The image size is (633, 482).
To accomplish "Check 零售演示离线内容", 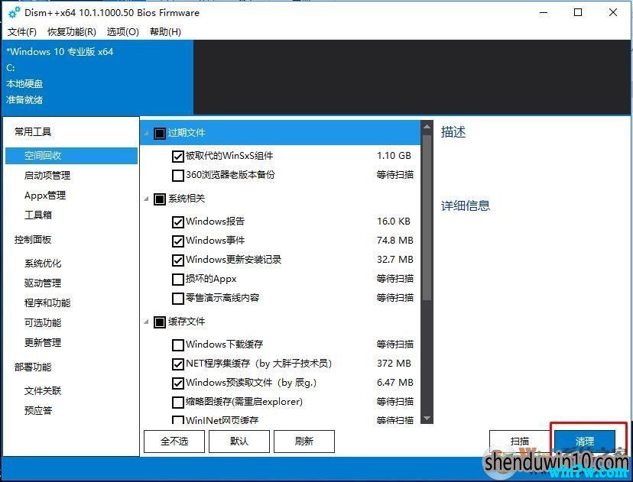I will 178,299.
